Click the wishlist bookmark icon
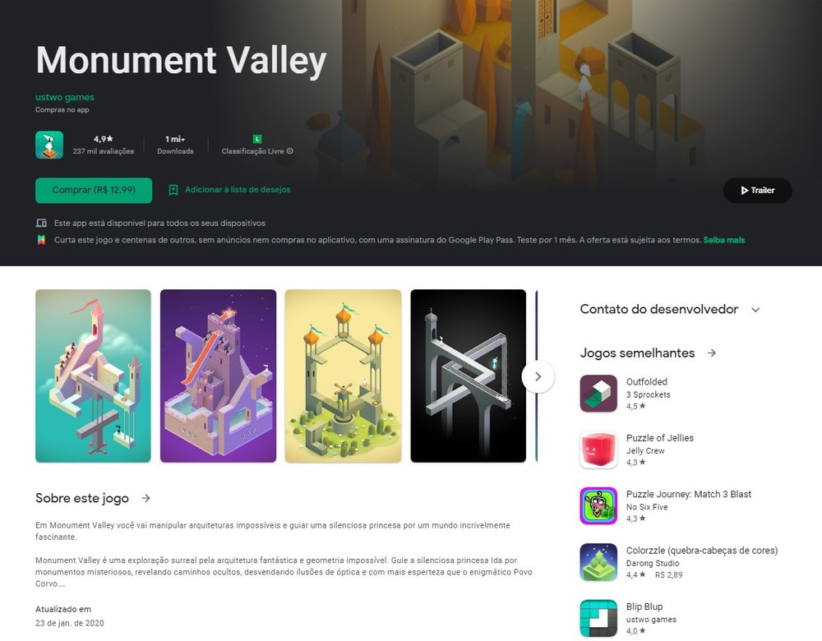Viewport: 822px width, 641px height. (x=173, y=190)
